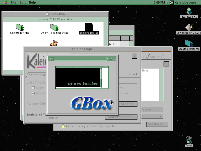Screen dimensions: 201x151
Task: Click the Picture button above Set Desktop
Action: pyautogui.click(x=152, y=109)
